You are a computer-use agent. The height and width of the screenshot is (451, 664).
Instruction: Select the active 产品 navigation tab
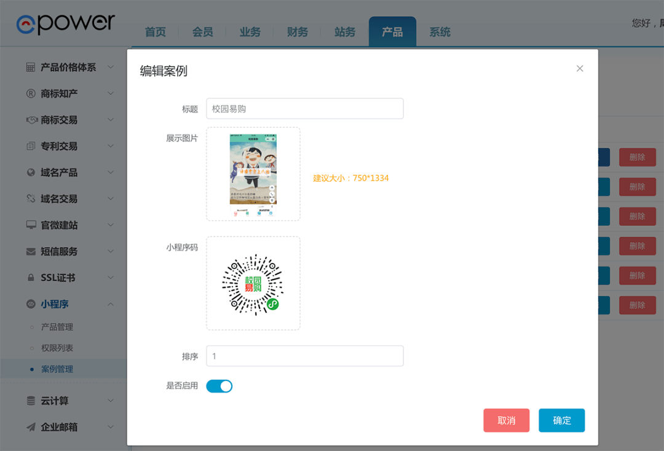tap(392, 32)
